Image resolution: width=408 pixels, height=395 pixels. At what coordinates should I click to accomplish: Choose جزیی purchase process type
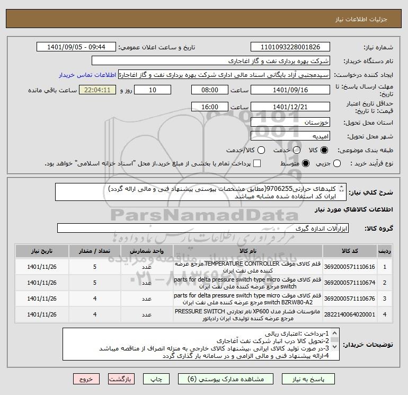point(337,163)
